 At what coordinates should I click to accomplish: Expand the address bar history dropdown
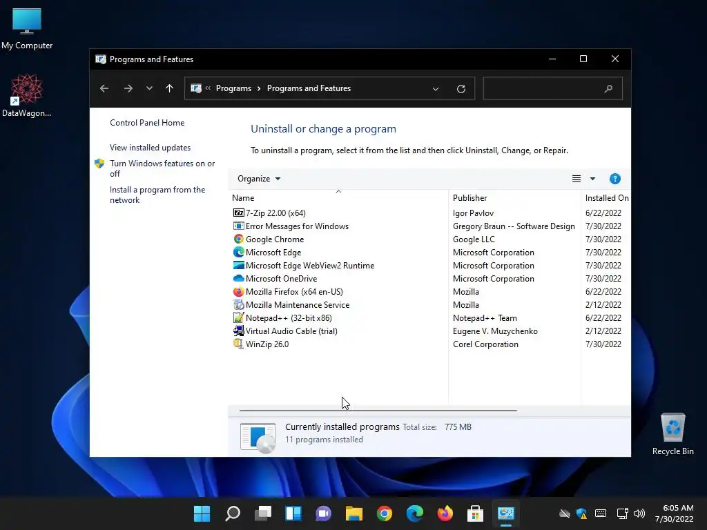click(436, 89)
